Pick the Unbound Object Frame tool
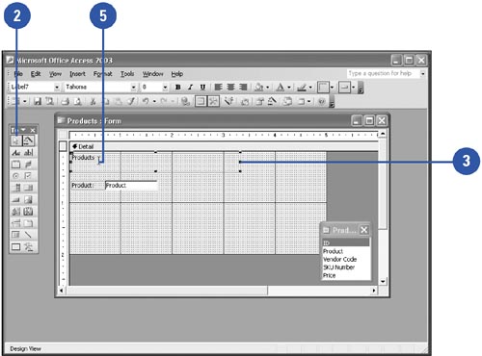 pyautogui.click(x=15, y=212)
